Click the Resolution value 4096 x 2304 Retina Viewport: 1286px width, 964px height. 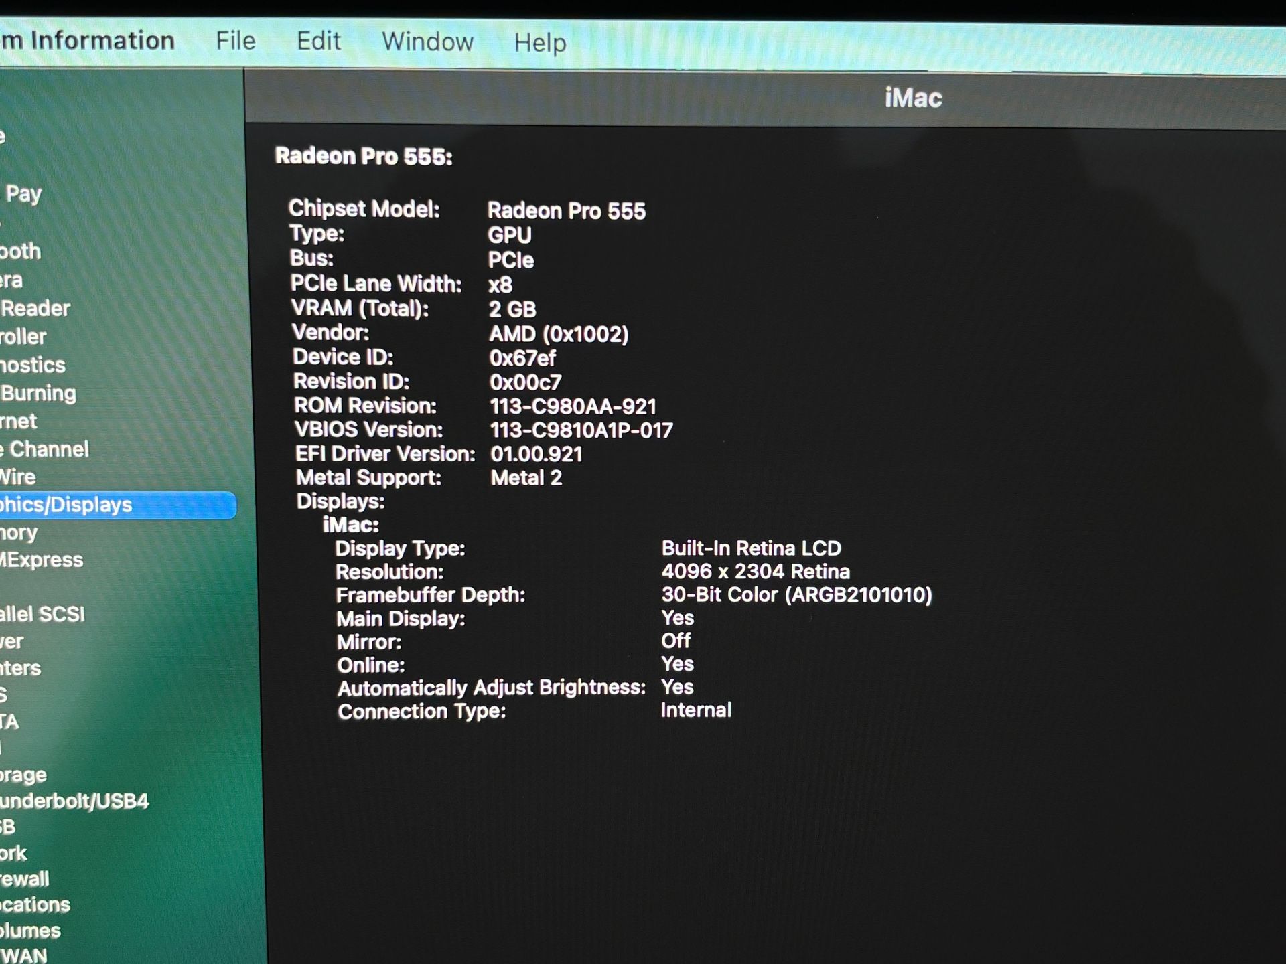point(756,572)
